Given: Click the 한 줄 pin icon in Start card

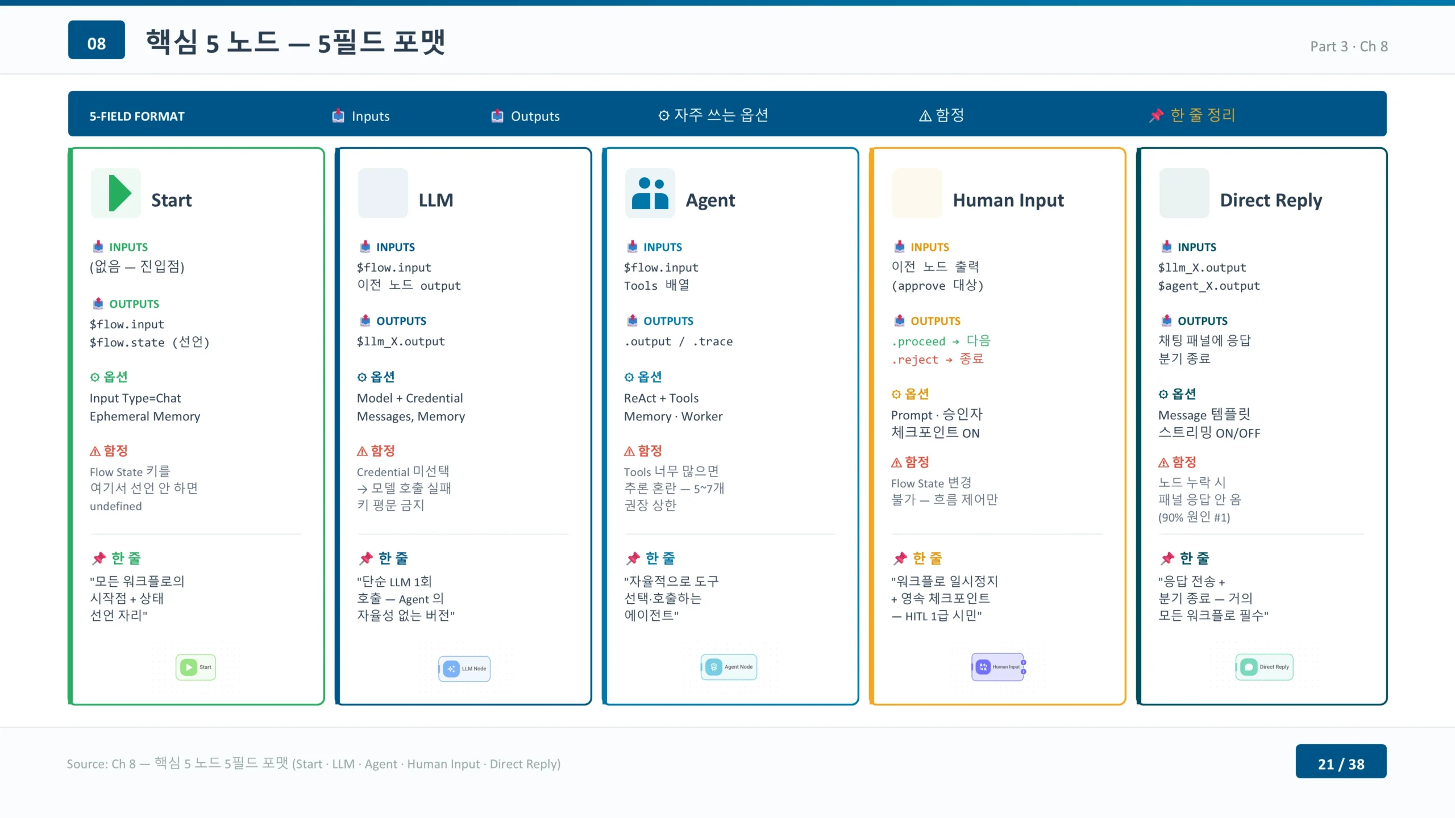Looking at the screenshot, I should [x=99, y=558].
